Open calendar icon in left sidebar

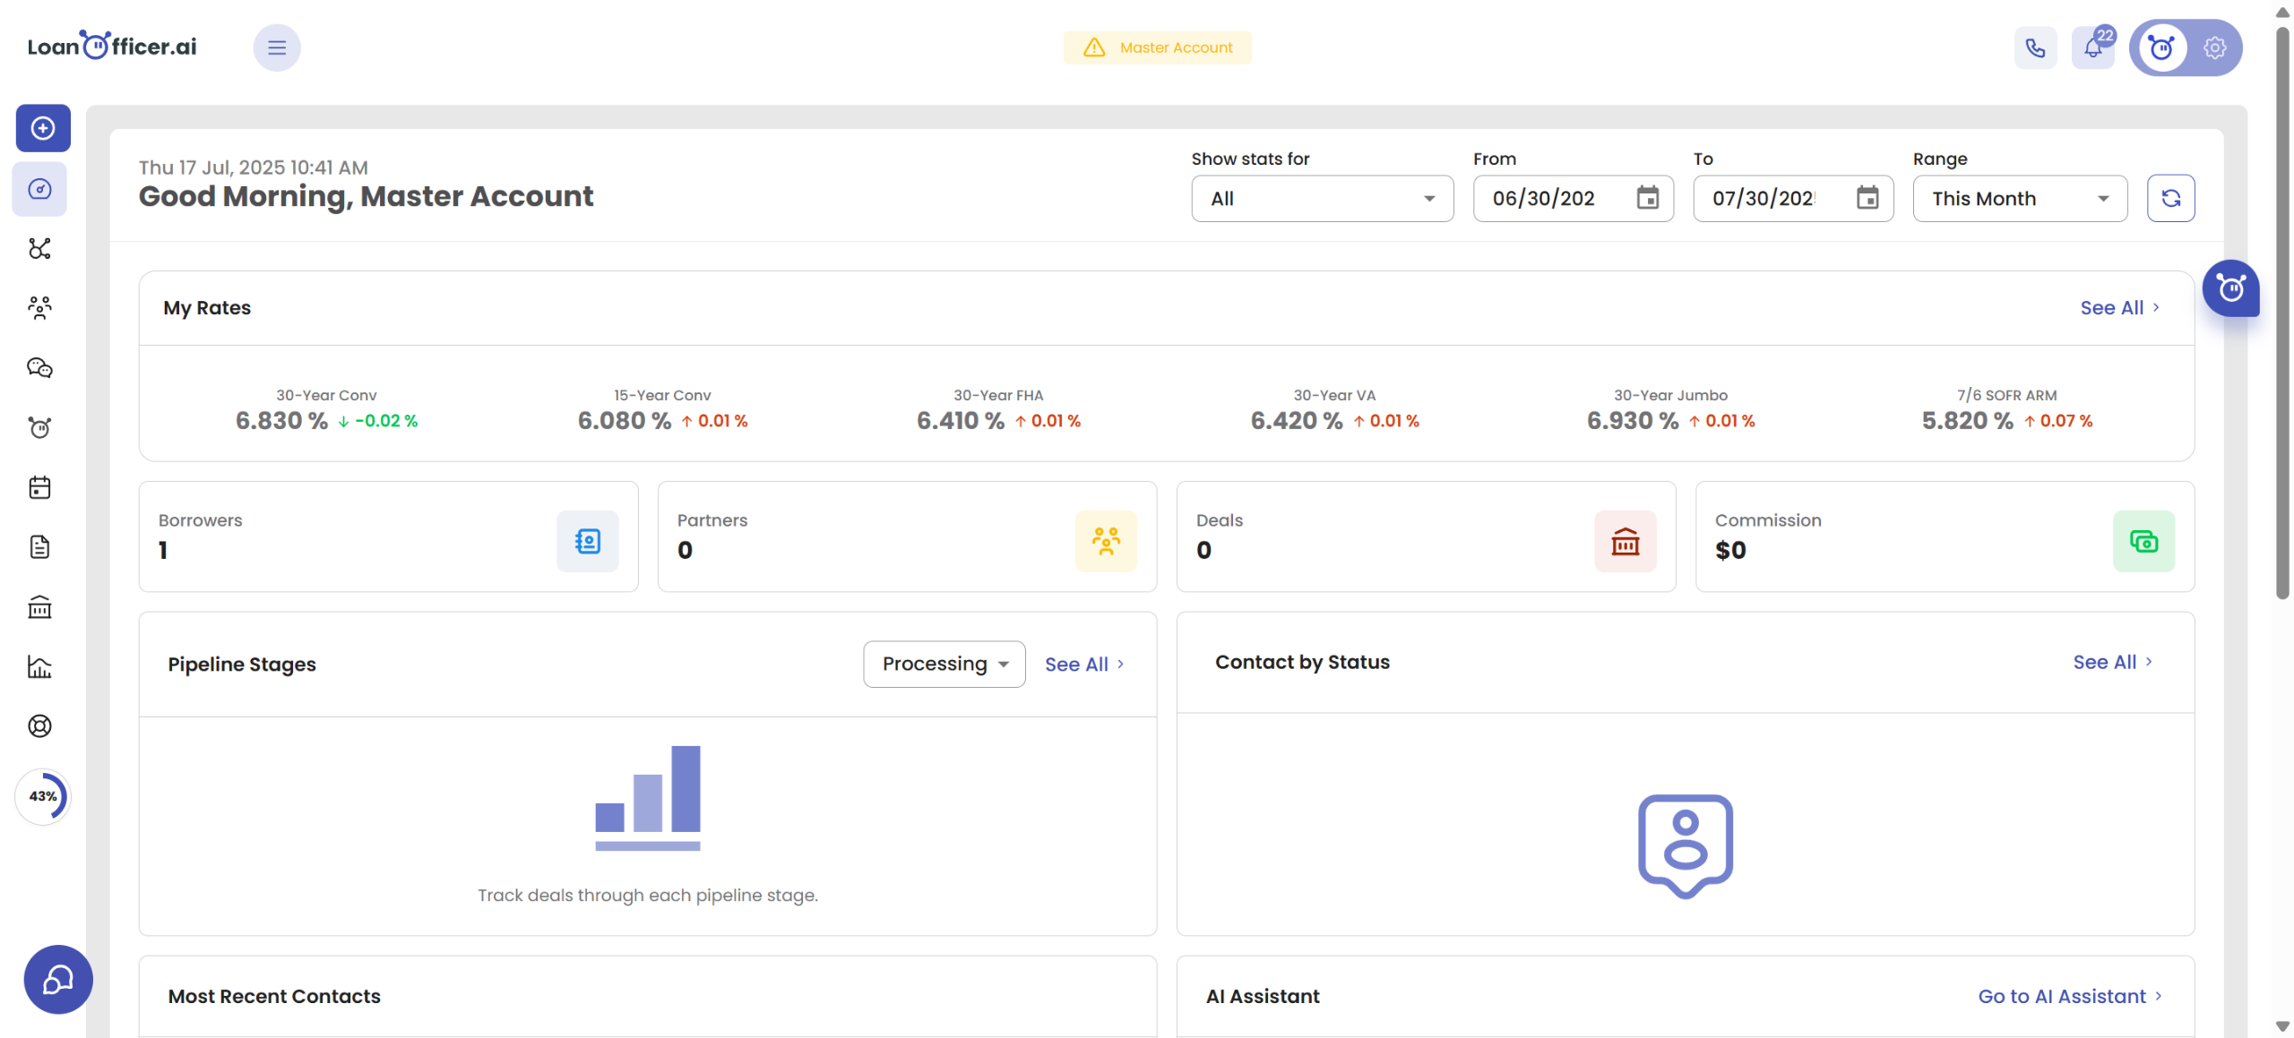point(39,487)
